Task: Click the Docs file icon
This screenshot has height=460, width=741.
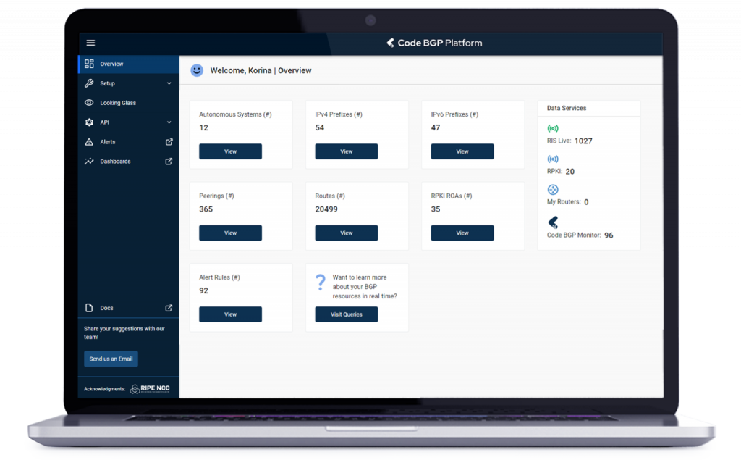Action: (x=89, y=308)
